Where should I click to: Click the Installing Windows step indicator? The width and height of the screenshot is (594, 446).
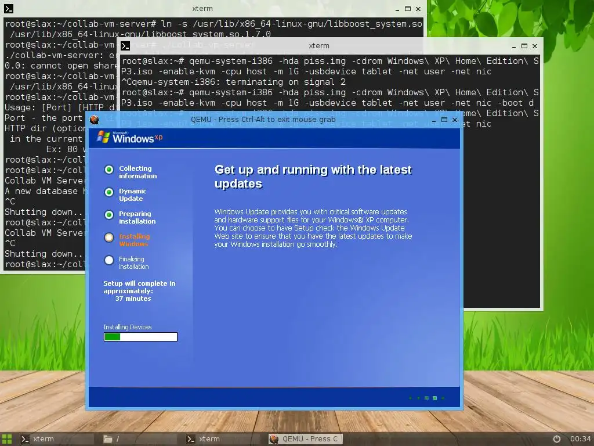(x=109, y=238)
